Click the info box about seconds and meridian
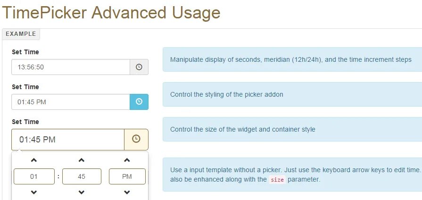 (x=292, y=59)
